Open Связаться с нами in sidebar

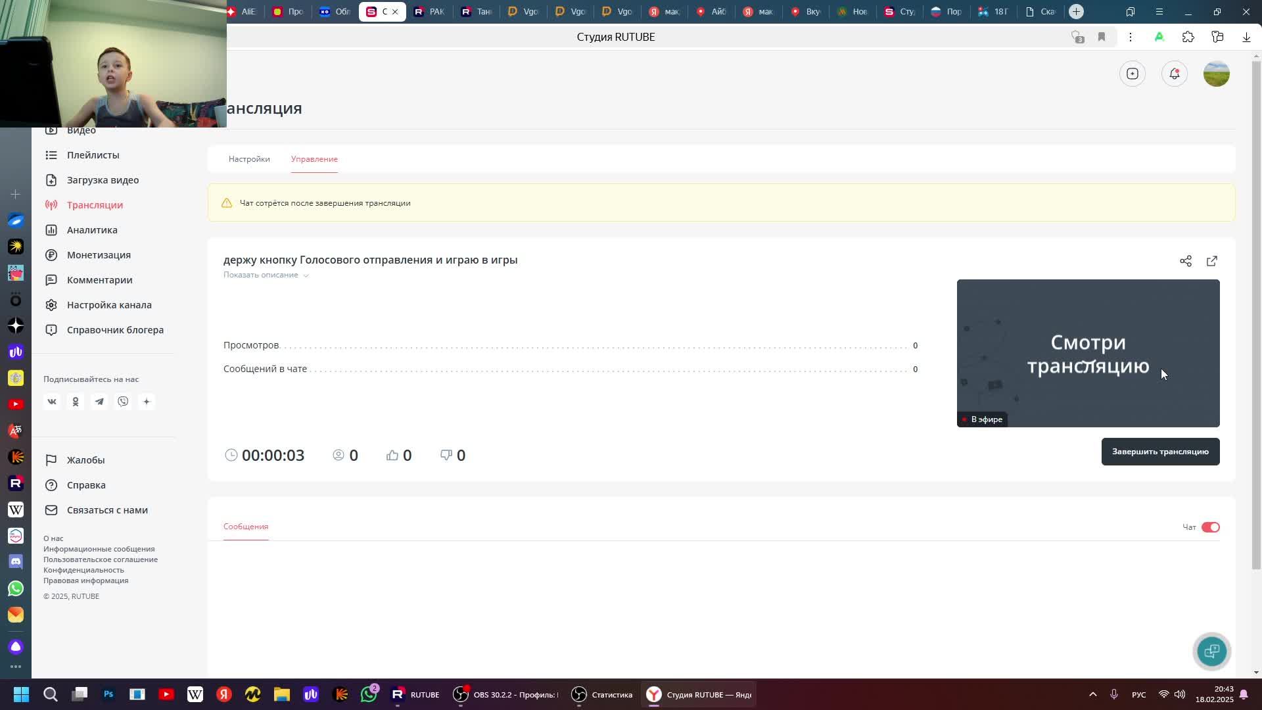tap(107, 510)
